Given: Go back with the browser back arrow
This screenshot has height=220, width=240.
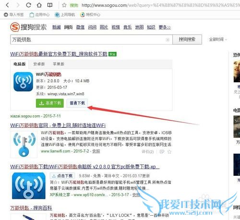Looking at the screenshot, I should coord(7,5).
